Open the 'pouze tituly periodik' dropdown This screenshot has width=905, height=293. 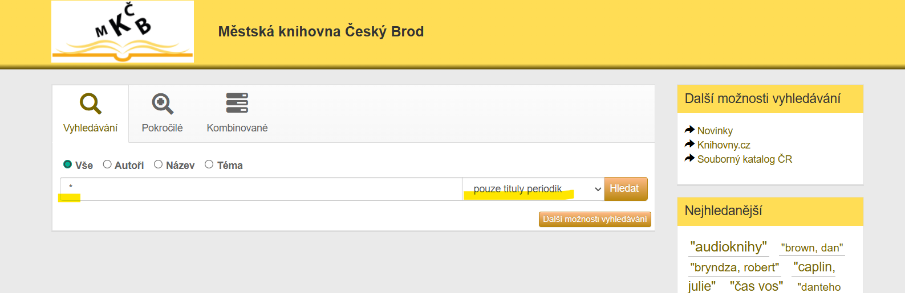click(x=533, y=189)
